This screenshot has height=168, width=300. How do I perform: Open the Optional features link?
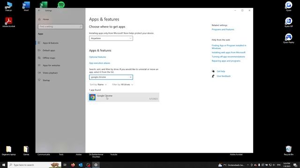[x=97, y=57]
